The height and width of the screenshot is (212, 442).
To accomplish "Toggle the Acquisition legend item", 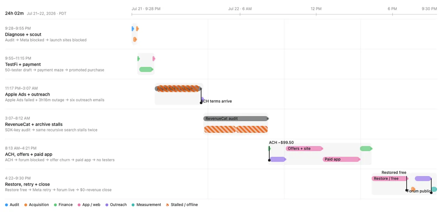I will coord(36,205).
